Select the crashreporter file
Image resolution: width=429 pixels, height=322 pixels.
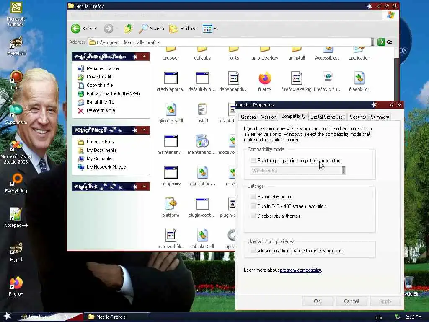pyautogui.click(x=171, y=82)
